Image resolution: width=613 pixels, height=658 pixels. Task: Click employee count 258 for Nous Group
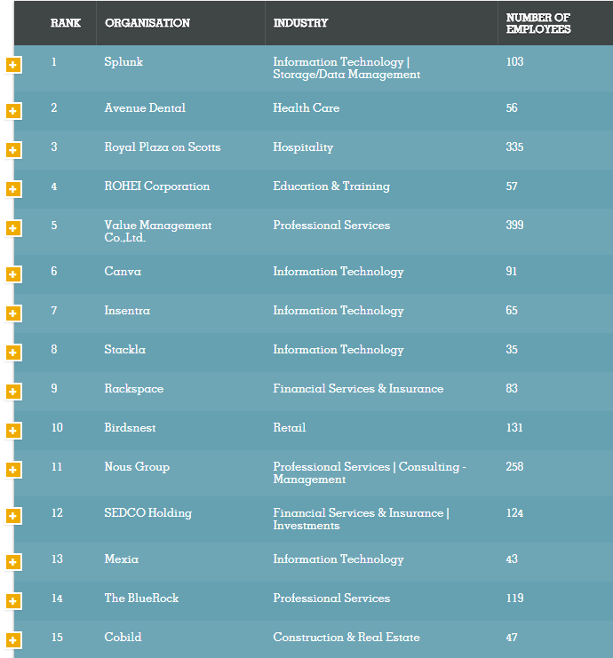tap(514, 466)
